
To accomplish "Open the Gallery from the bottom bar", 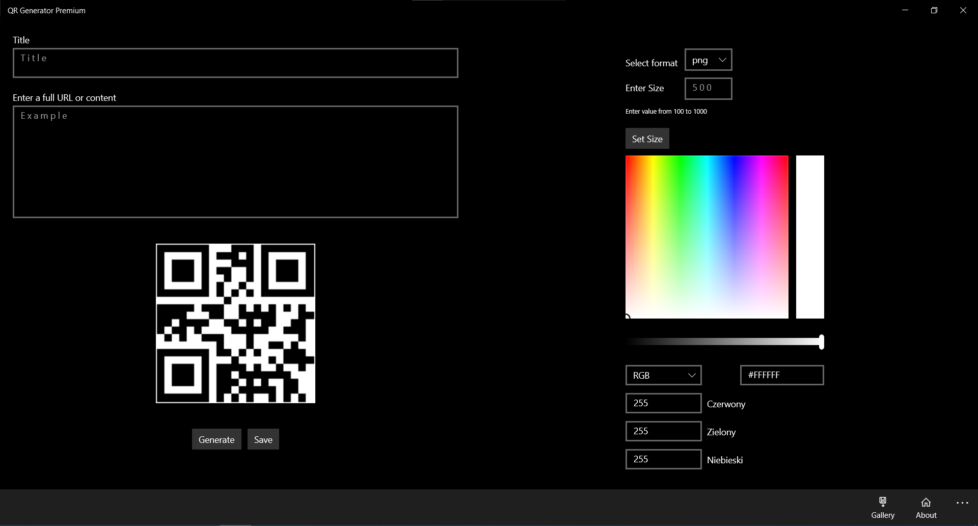I will click(882, 508).
